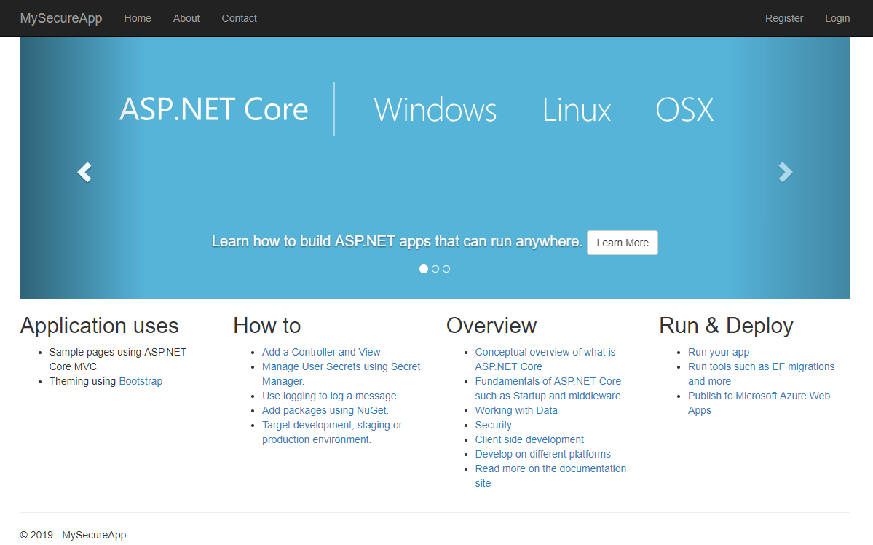Open Manage User Secrets link
The height and width of the screenshot is (545, 873).
[x=341, y=374]
